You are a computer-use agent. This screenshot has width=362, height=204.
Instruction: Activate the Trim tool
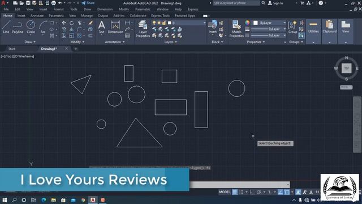tap(80, 23)
